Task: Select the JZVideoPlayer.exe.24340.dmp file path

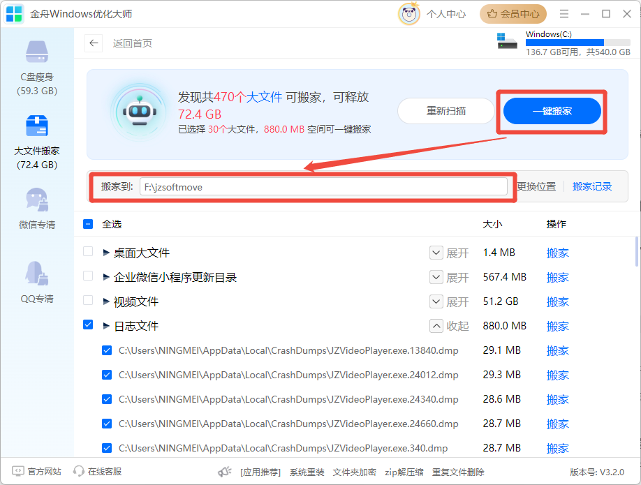Action: 288,399
